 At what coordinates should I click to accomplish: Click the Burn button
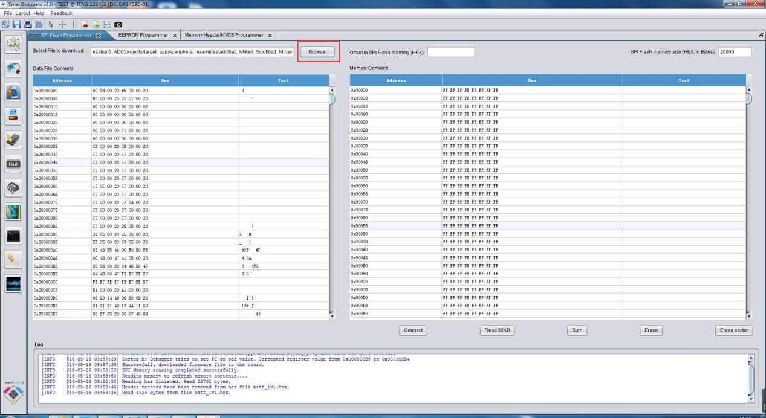coord(577,330)
